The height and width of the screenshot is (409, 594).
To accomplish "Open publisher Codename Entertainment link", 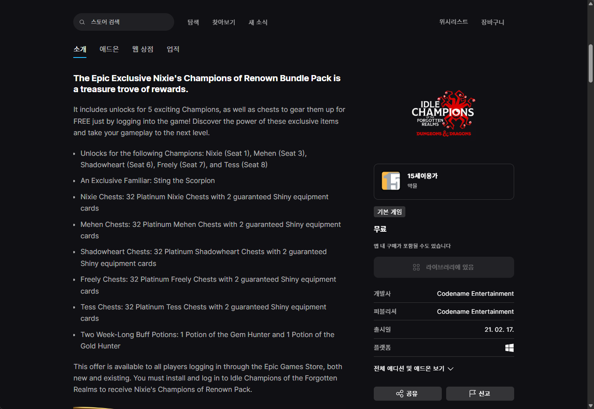I will coord(475,312).
